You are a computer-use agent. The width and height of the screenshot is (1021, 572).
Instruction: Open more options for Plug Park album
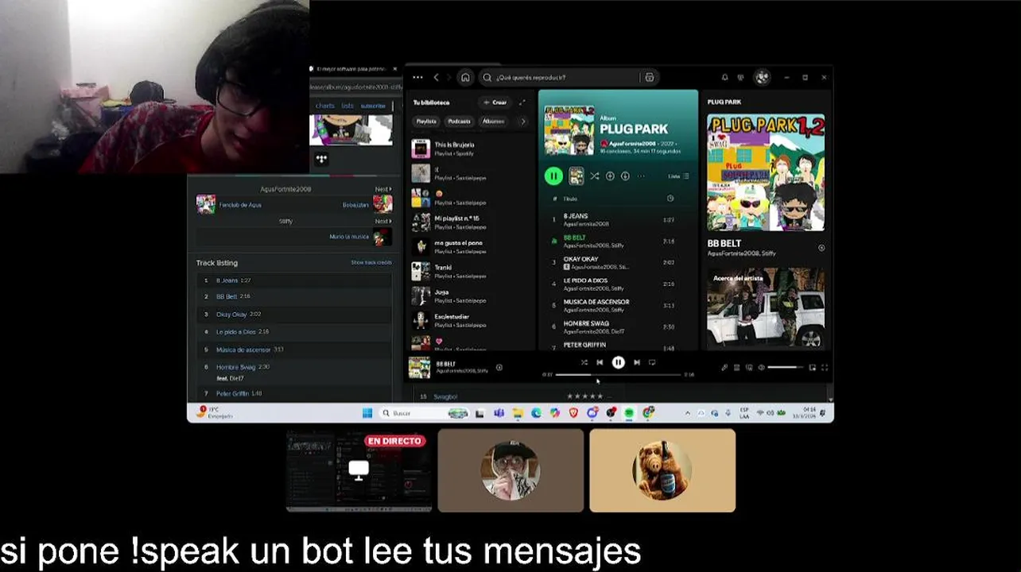point(641,176)
